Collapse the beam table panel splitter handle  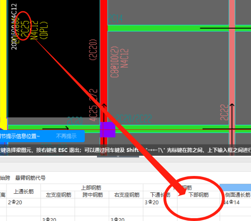click(118, 157)
